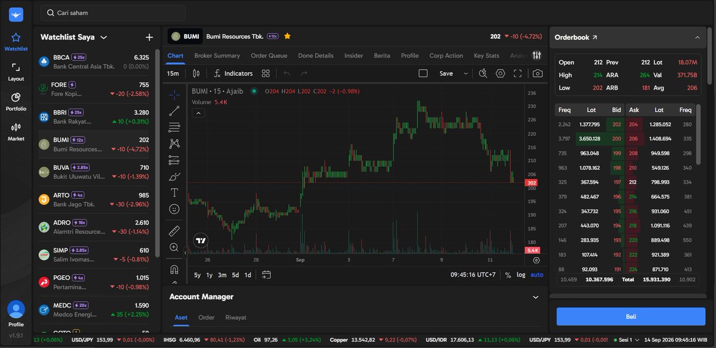This screenshot has height=348, width=716.
Task: Open the indicator templates grid
Action: point(266,73)
